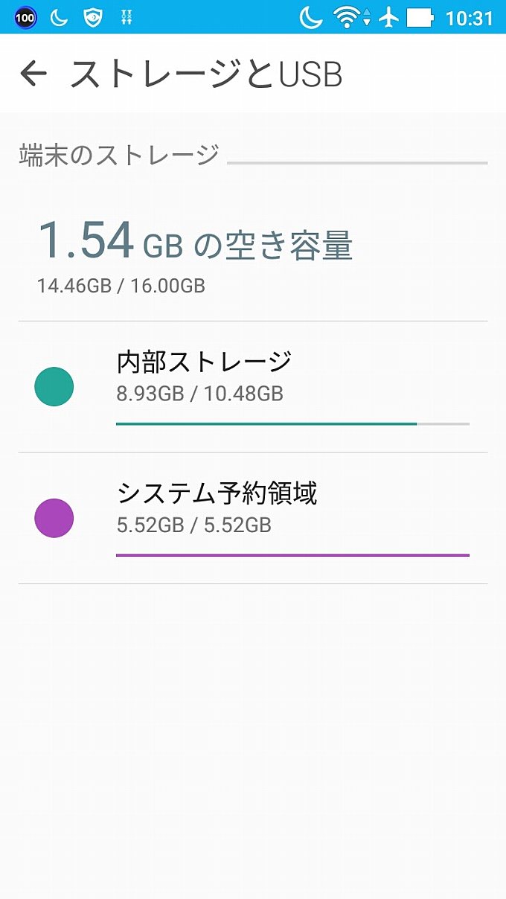The width and height of the screenshot is (506, 899).
Task: Tap the teal internal storage usage bar
Action: (x=292, y=423)
